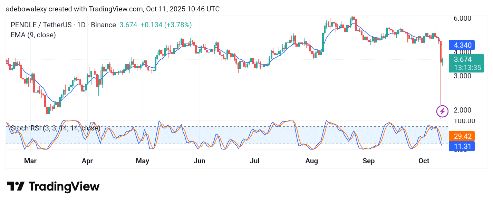Click the +0.134 (+3.78%) price change text
This screenshot has height=204, width=493.
click(x=166, y=25)
